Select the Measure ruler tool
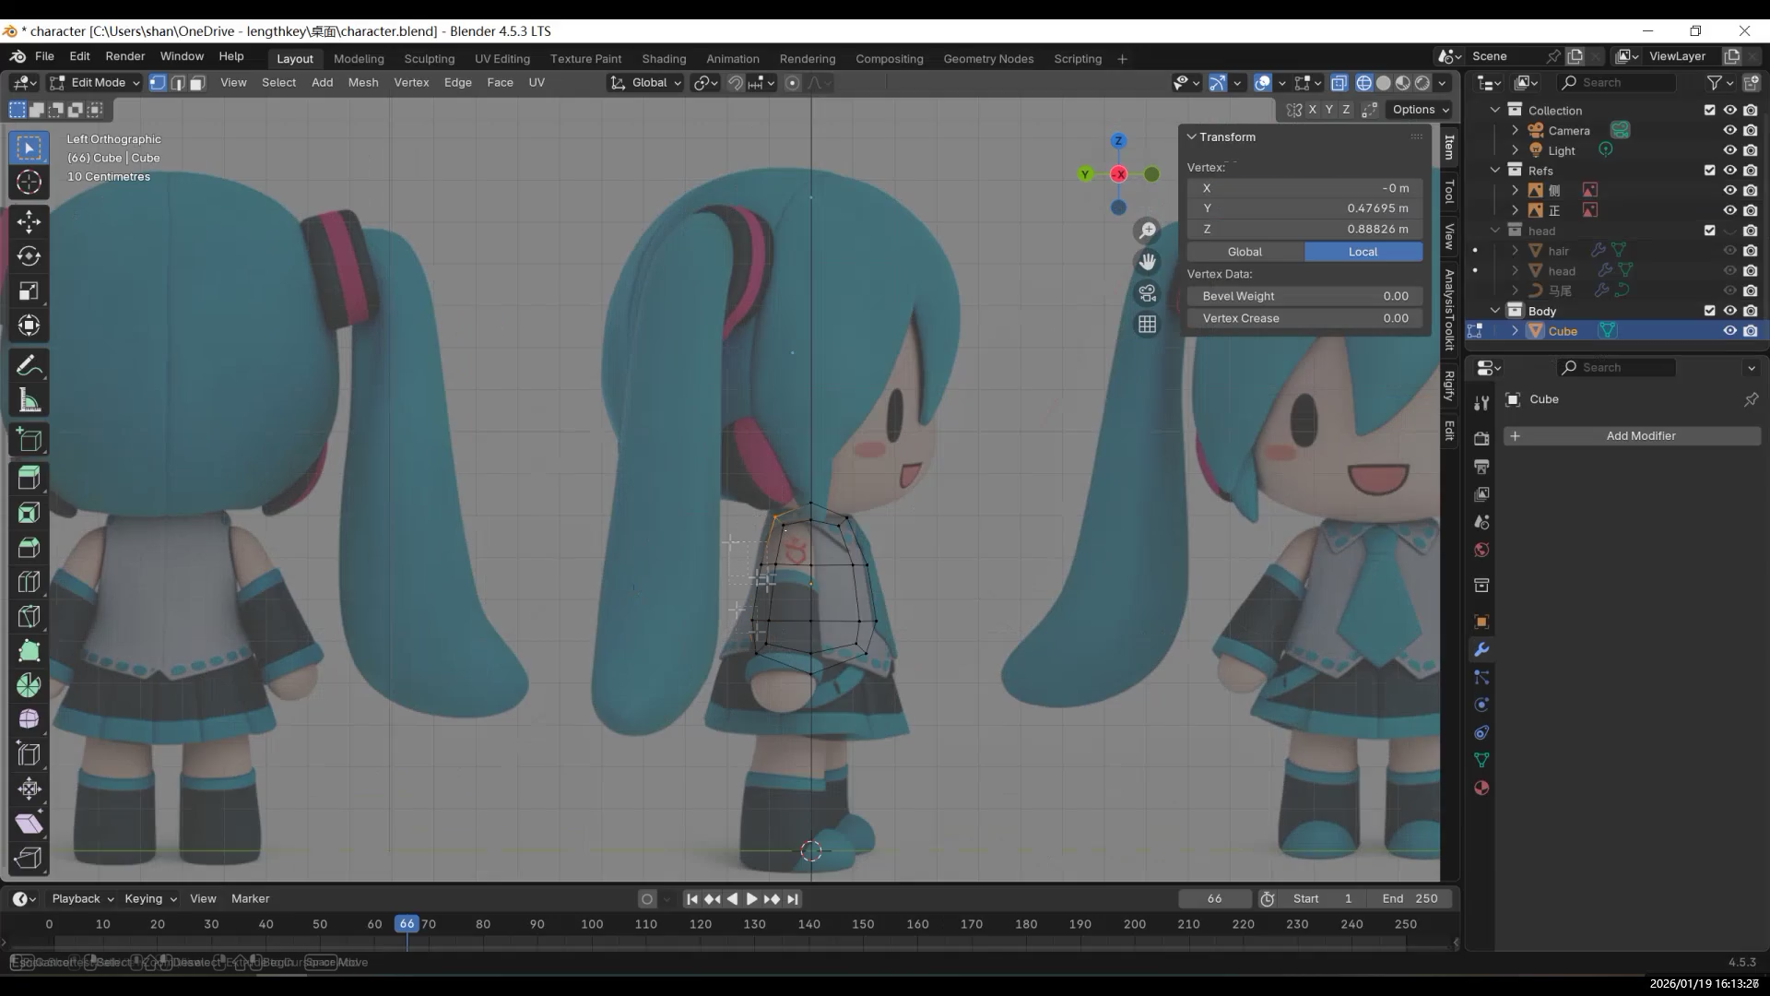This screenshot has height=996, width=1770. click(29, 401)
